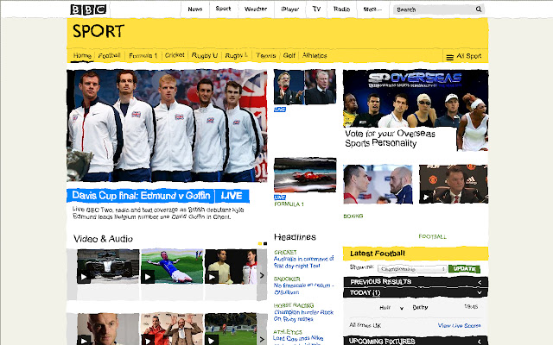Click the FOOTBALL category label
Viewport: 553px width, 345px height.
[432, 236]
